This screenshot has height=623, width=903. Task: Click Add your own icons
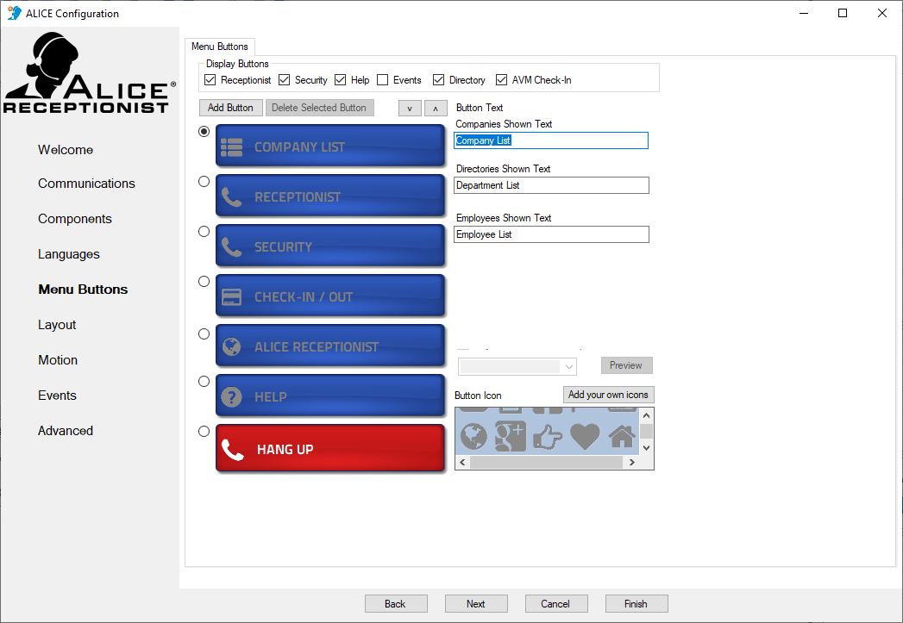click(x=608, y=395)
